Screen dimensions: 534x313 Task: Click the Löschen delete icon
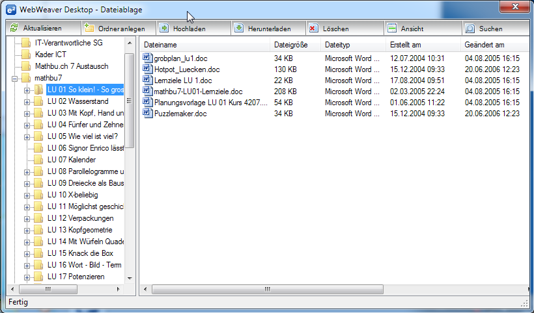tap(314, 29)
